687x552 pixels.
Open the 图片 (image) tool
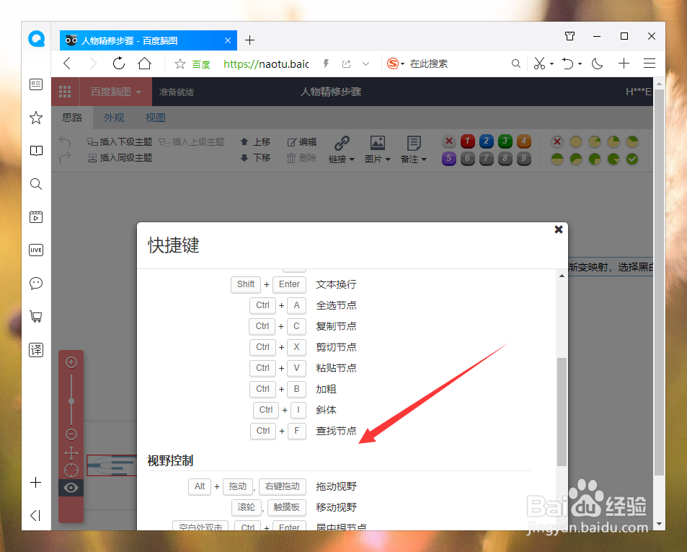point(376,148)
